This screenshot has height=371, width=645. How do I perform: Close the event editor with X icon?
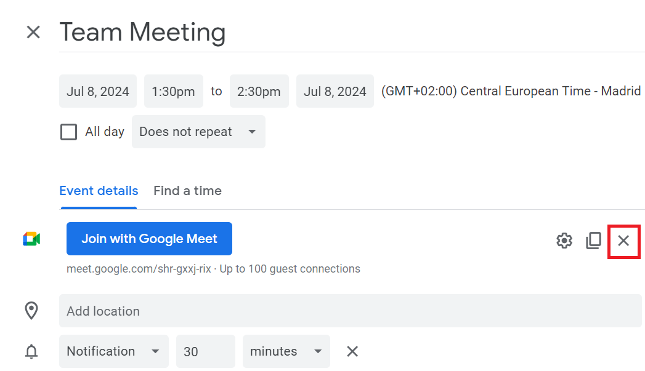pyautogui.click(x=33, y=33)
